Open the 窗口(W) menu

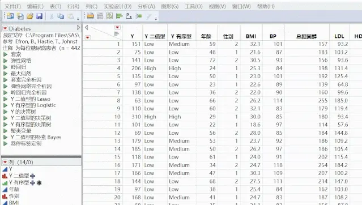click(241, 6)
